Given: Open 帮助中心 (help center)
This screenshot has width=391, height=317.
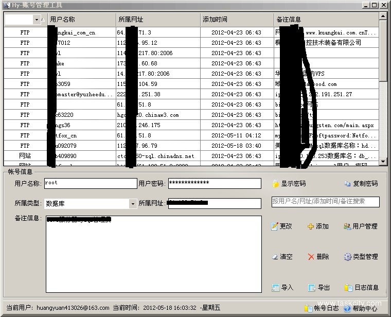Looking at the screenshot, I should pos(347,308).
